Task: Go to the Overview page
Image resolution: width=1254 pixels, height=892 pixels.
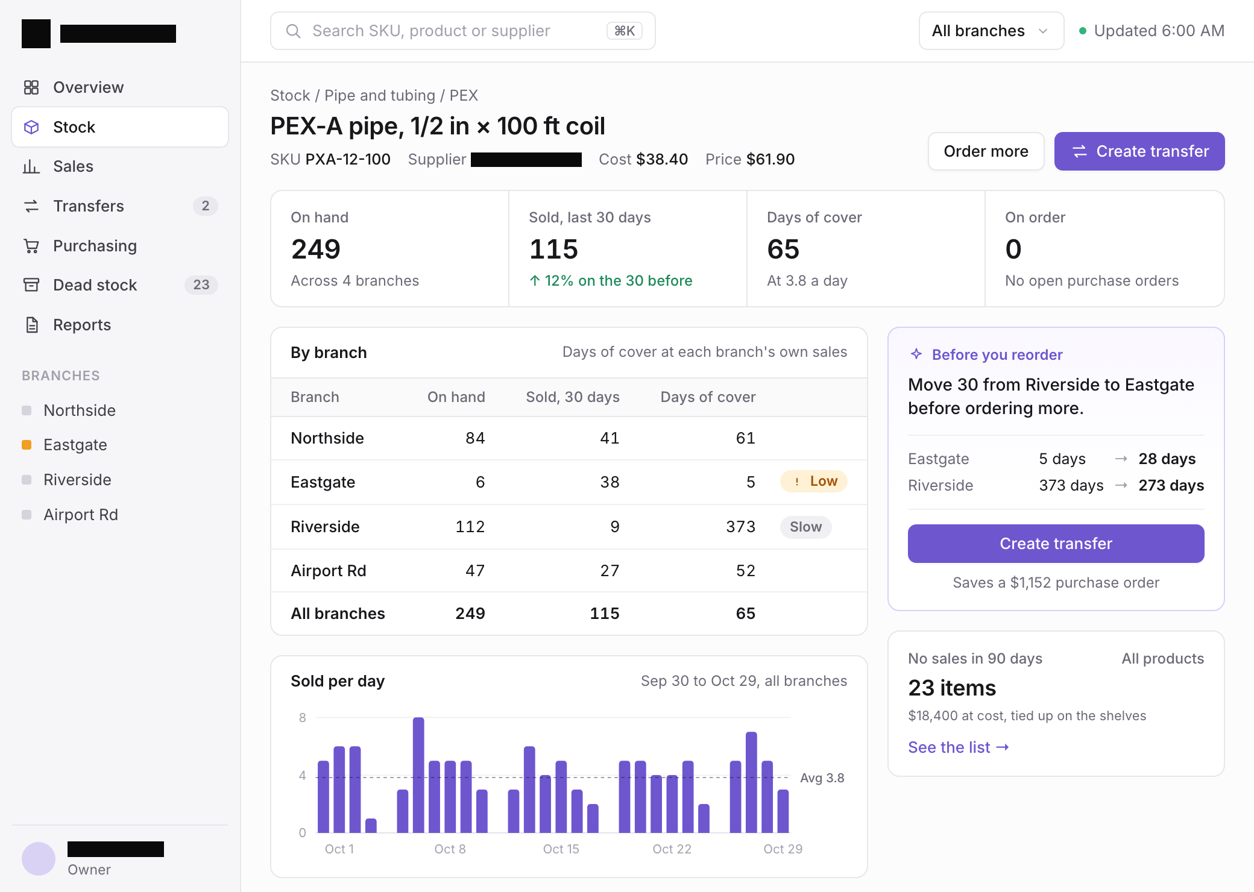Action: [120, 87]
